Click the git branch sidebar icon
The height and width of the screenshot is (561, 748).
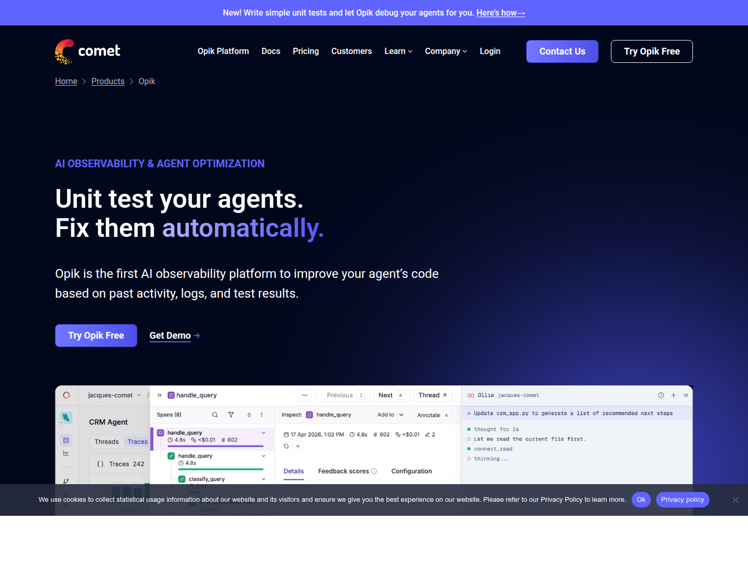click(x=66, y=482)
